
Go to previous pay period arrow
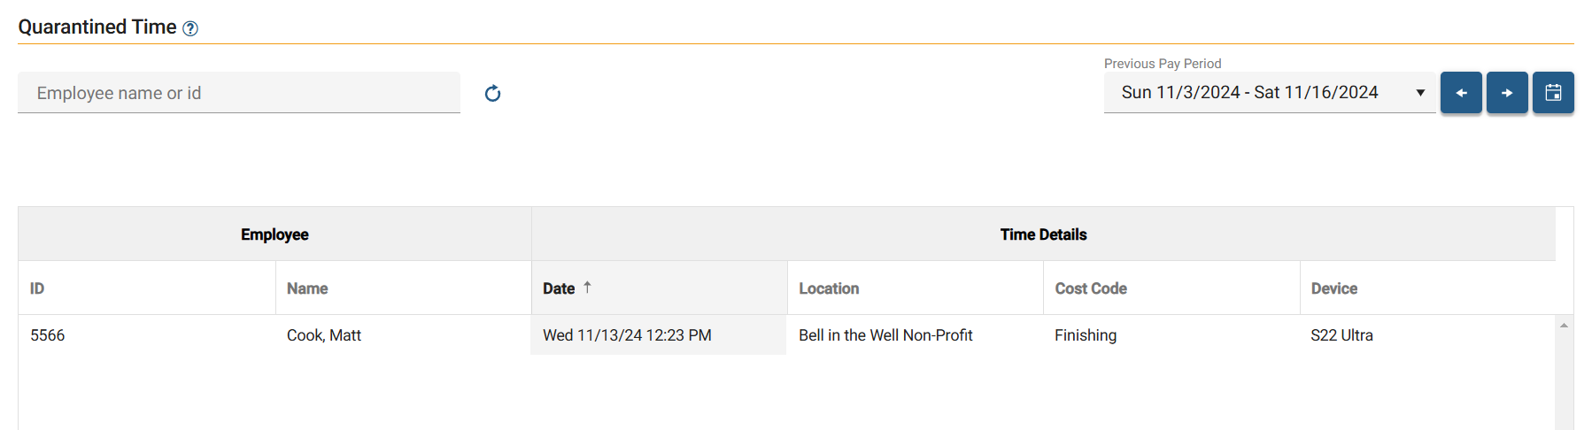pyautogui.click(x=1461, y=92)
